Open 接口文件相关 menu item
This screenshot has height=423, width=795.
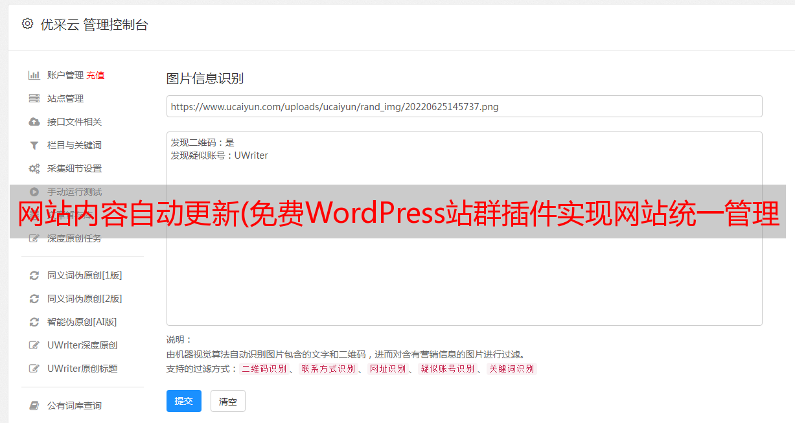75,122
